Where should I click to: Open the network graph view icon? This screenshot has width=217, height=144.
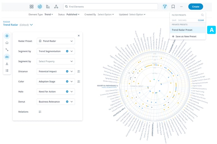point(56,7)
